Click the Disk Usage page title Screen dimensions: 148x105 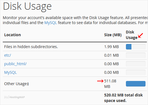click(27, 6)
